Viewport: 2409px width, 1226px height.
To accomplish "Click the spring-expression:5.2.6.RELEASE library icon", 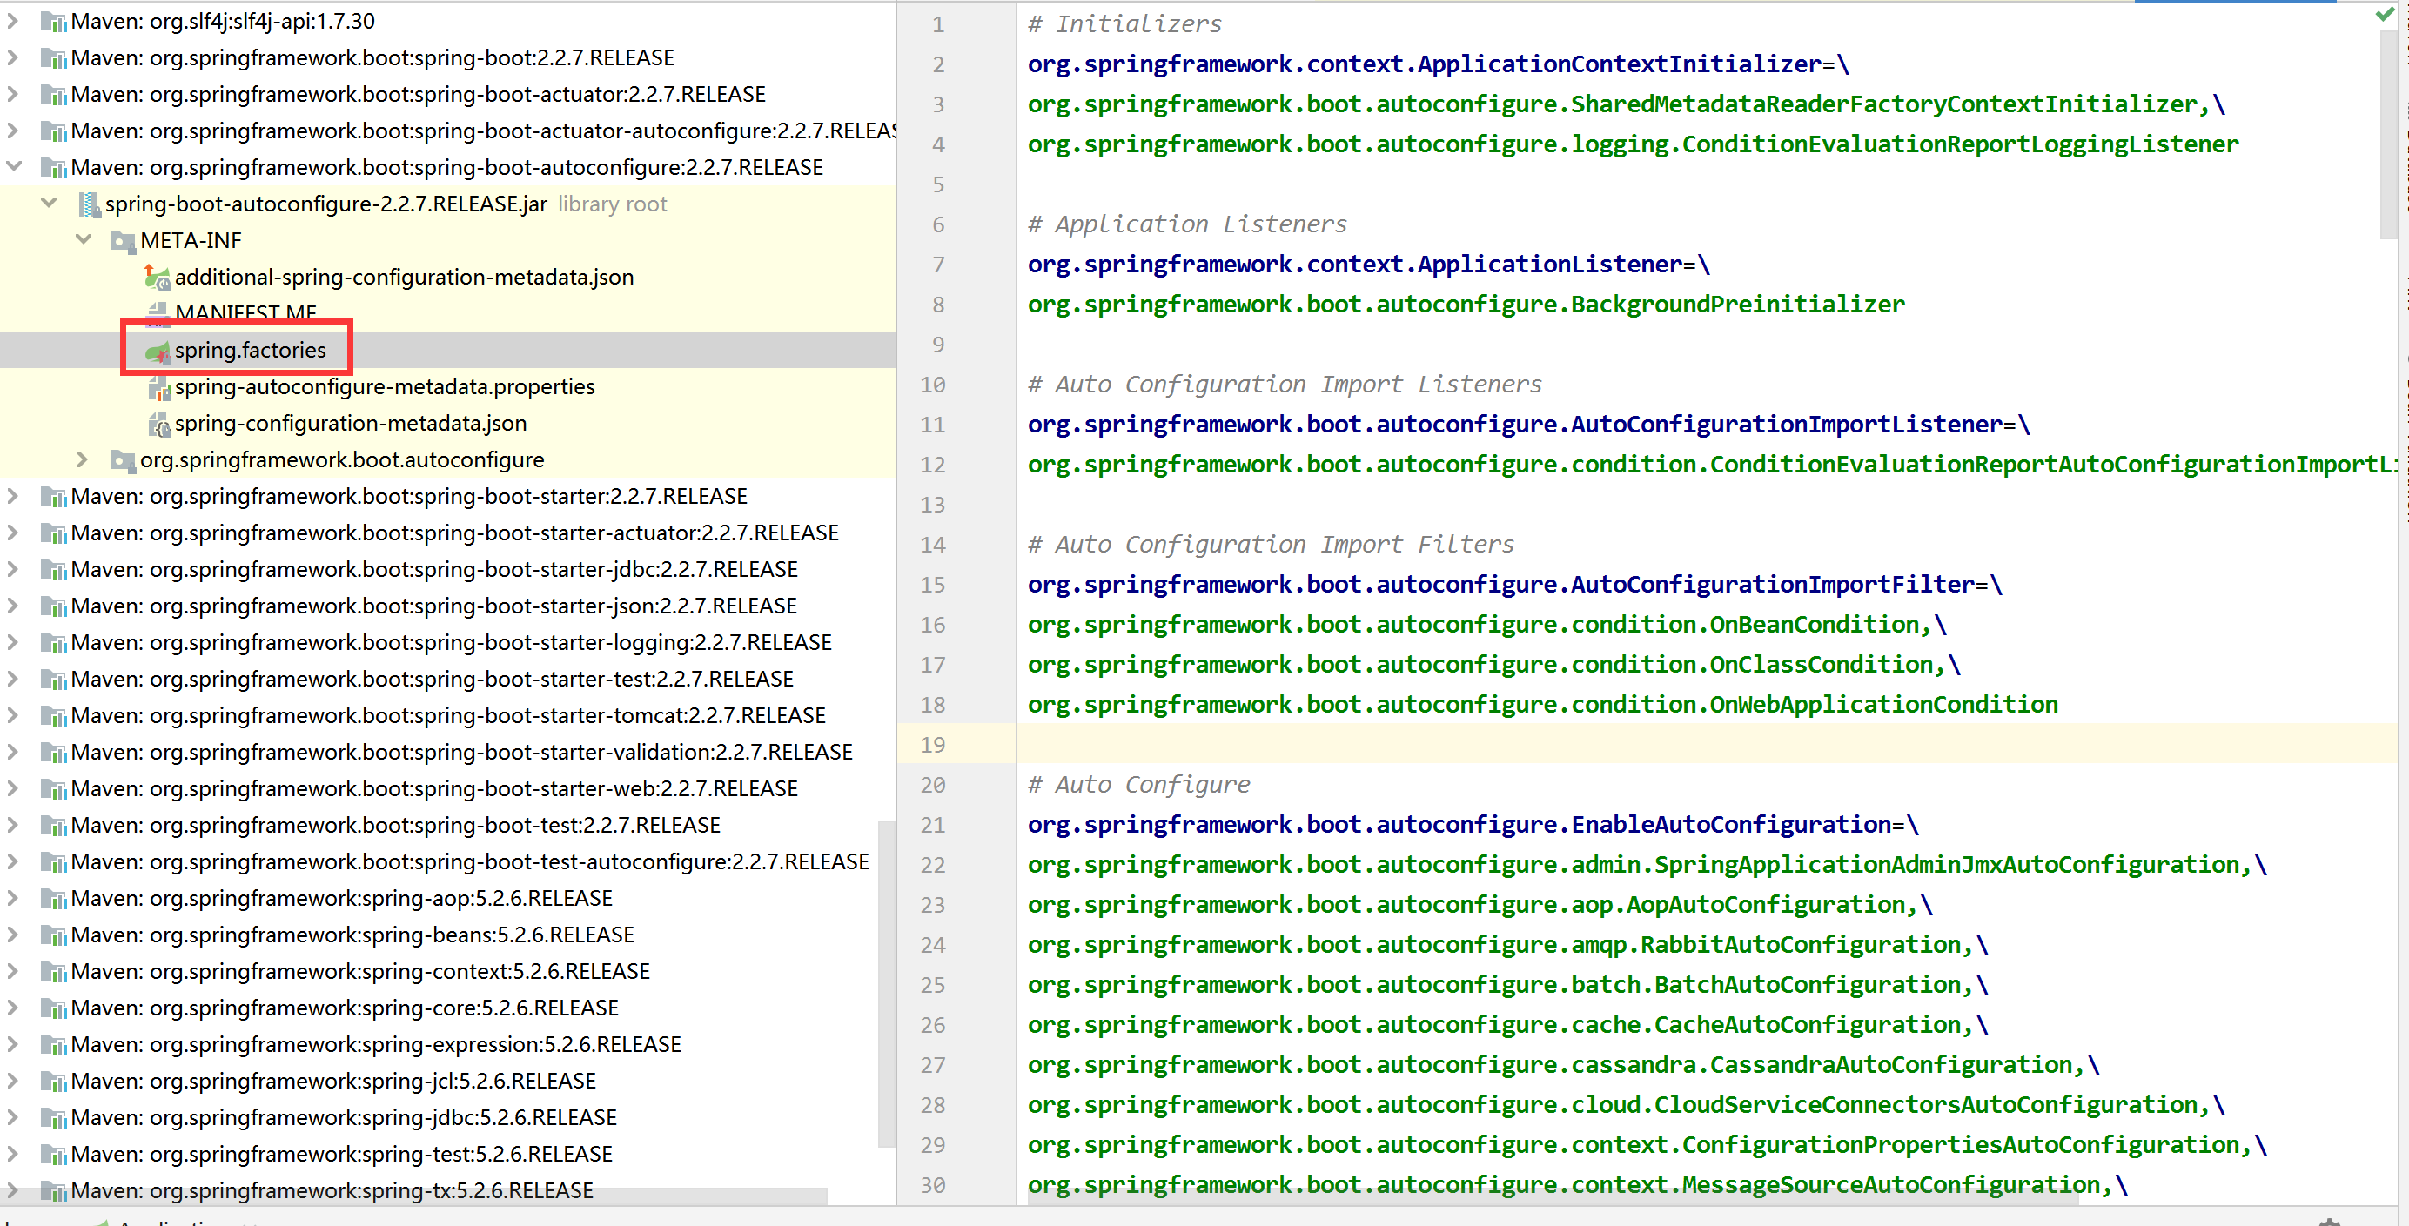I will tap(54, 1044).
